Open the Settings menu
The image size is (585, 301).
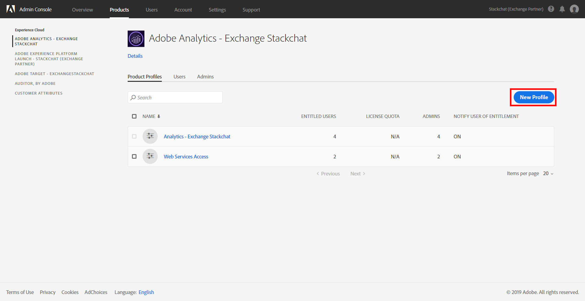tap(217, 10)
